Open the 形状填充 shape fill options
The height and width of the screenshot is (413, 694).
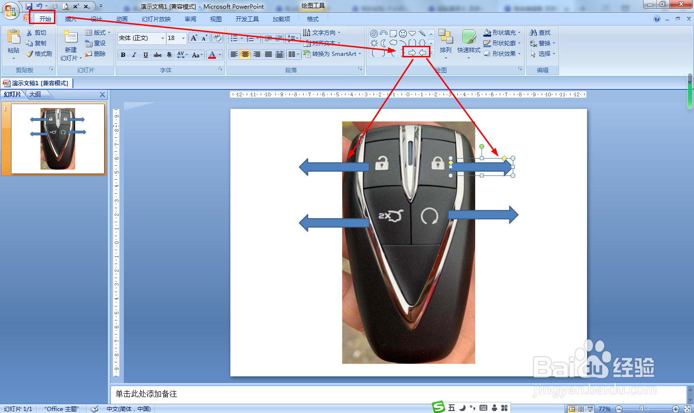[502, 33]
